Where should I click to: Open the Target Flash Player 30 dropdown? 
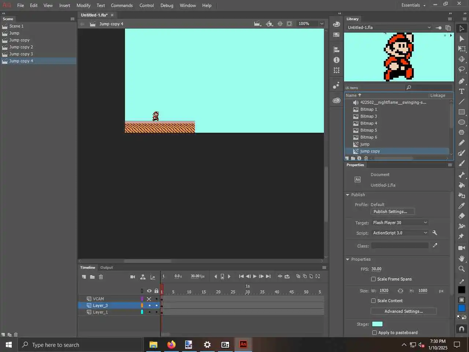pos(400,223)
